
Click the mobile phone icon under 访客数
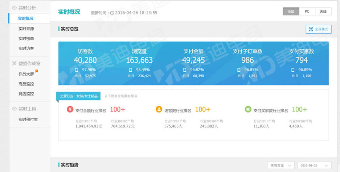click(x=77, y=70)
